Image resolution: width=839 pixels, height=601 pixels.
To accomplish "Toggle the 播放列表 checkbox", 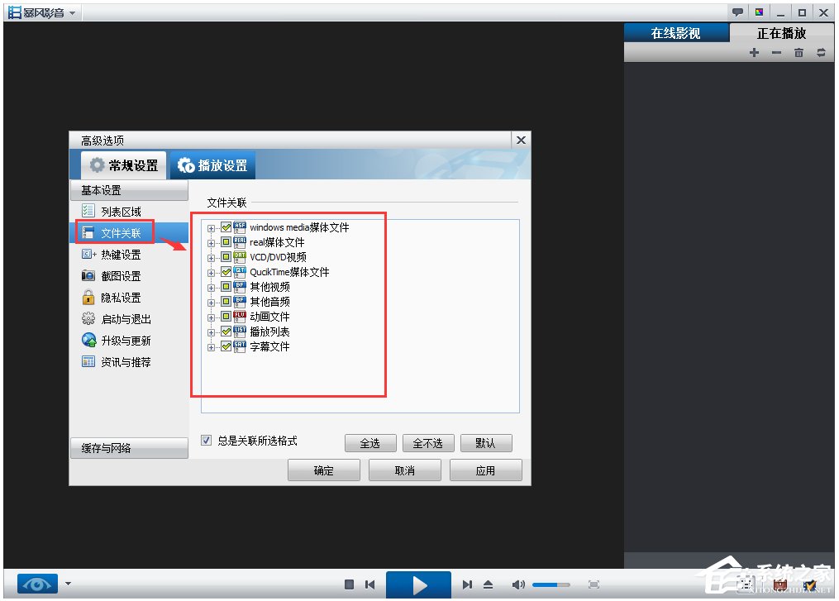I will (x=226, y=332).
